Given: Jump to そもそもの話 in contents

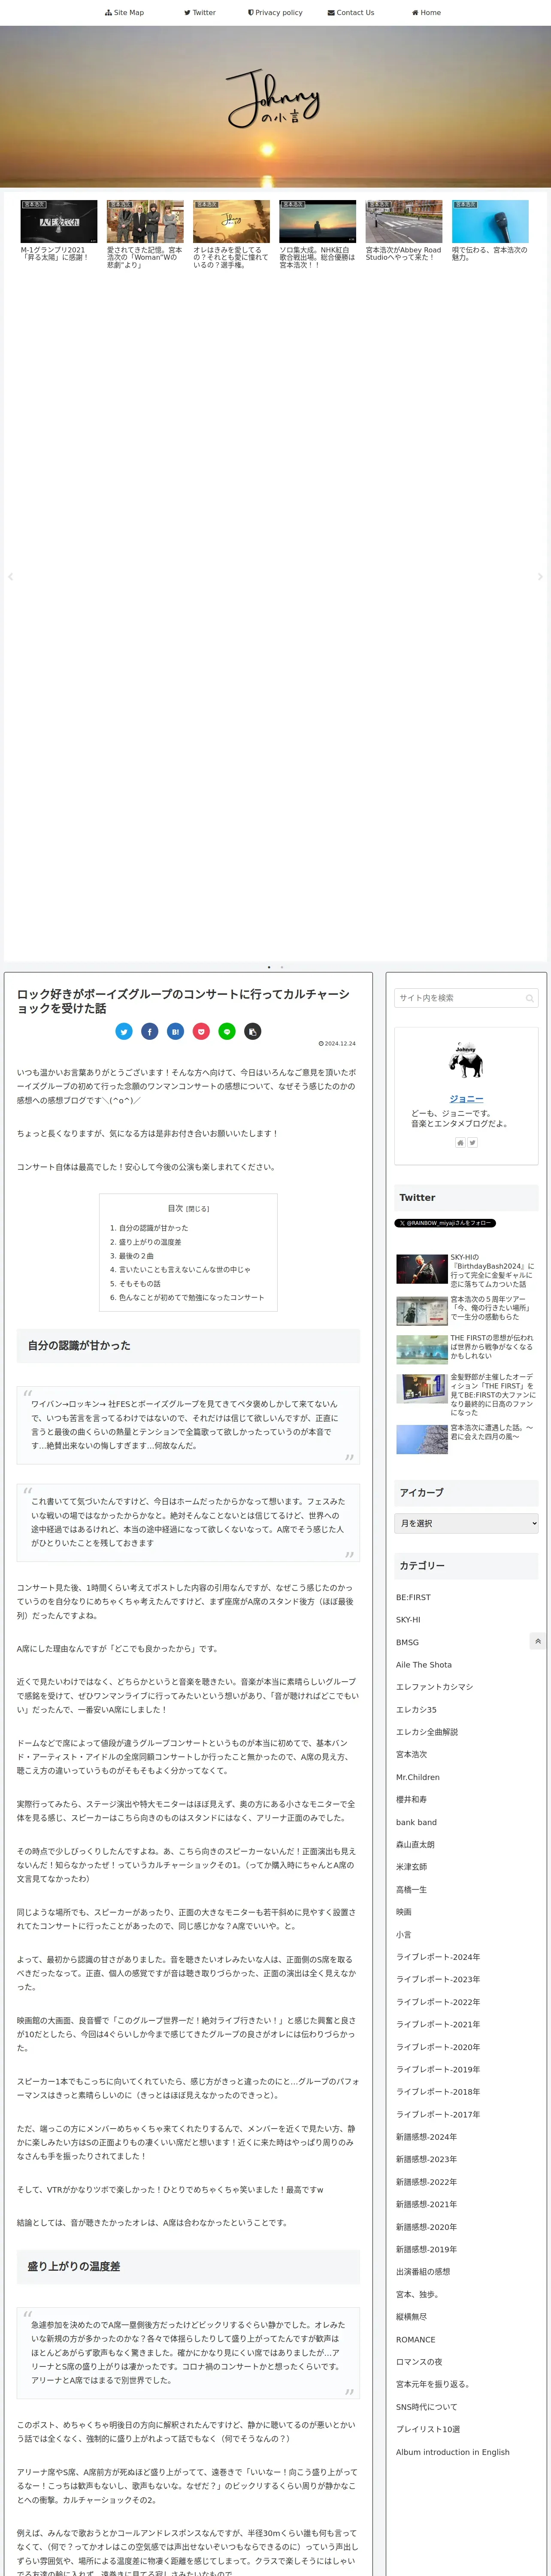Looking at the screenshot, I should [139, 1284].
